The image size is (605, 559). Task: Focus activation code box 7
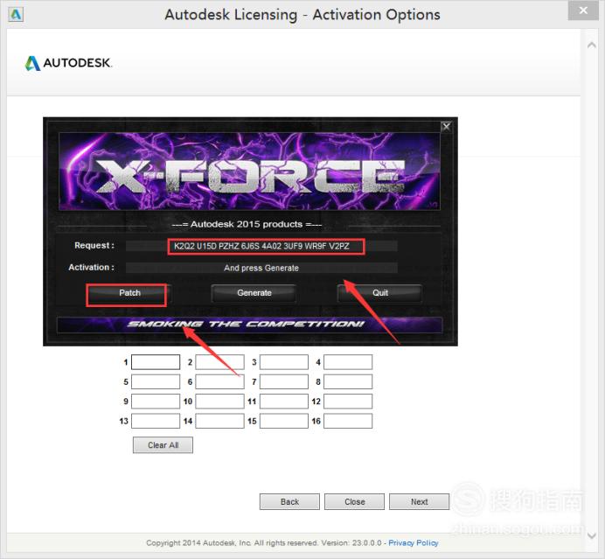point(284,381)
